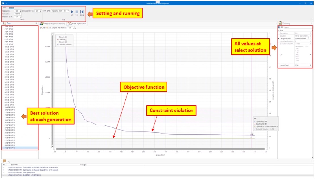Screen dimensions: 315x179
Task: Click the marker square on the NumOfPanel row
Action: tap(310, 65)
